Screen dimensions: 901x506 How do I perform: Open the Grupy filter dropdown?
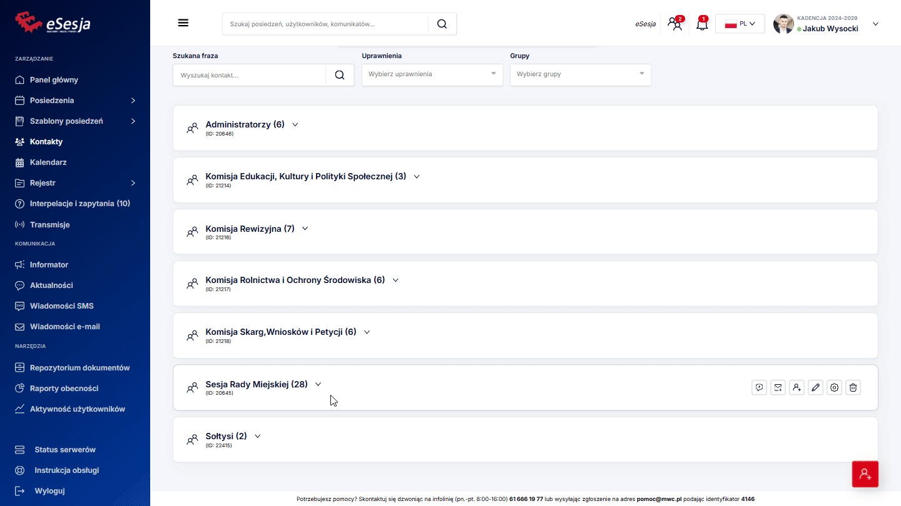pyautogui.click(x=580, y=74)
